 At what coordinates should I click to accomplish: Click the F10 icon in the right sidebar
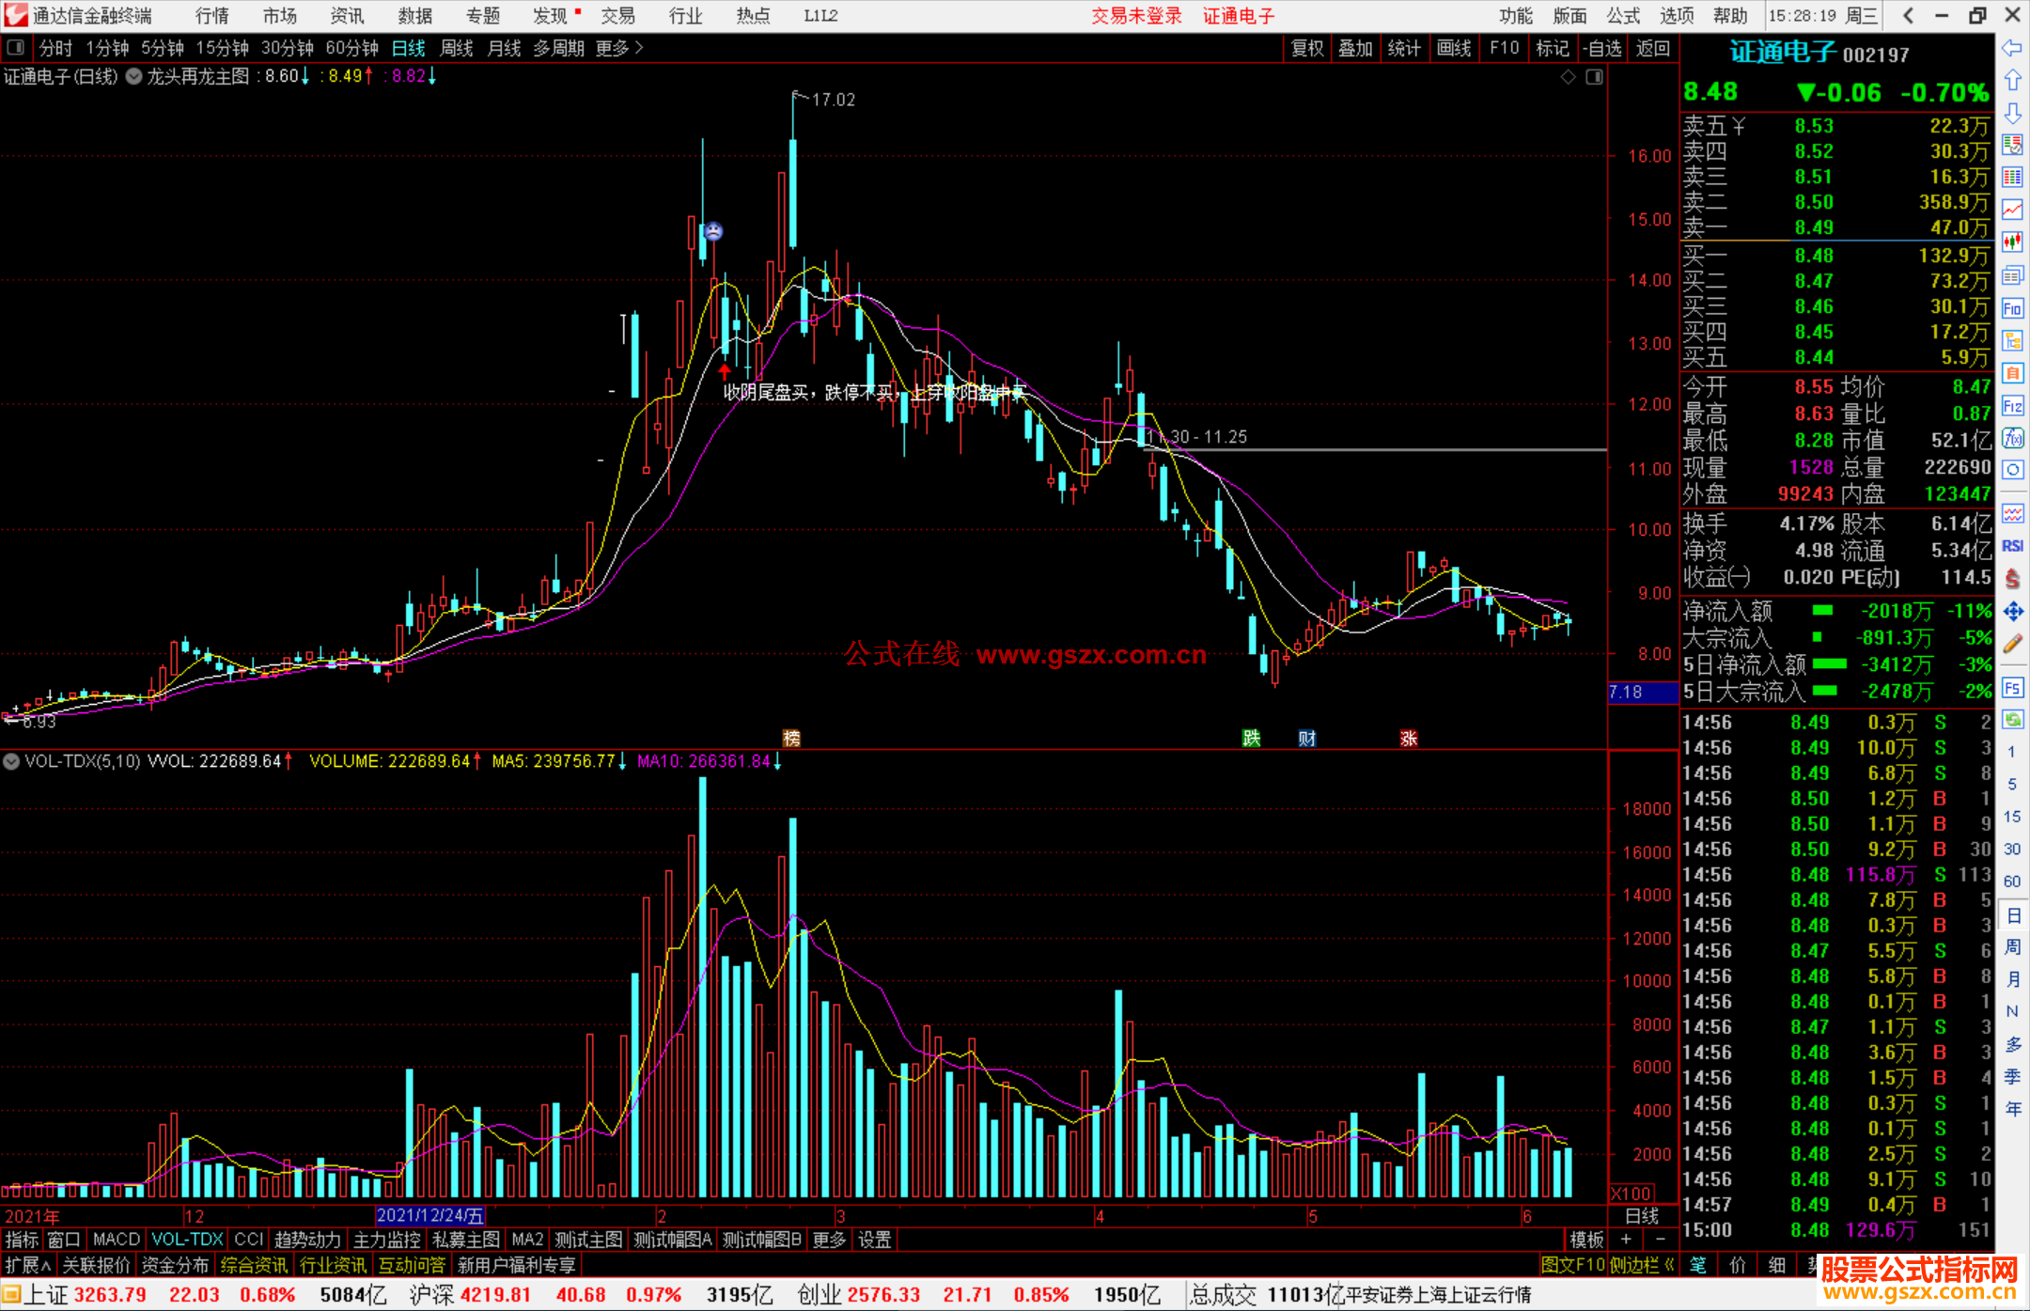[x=2012, y=308]
